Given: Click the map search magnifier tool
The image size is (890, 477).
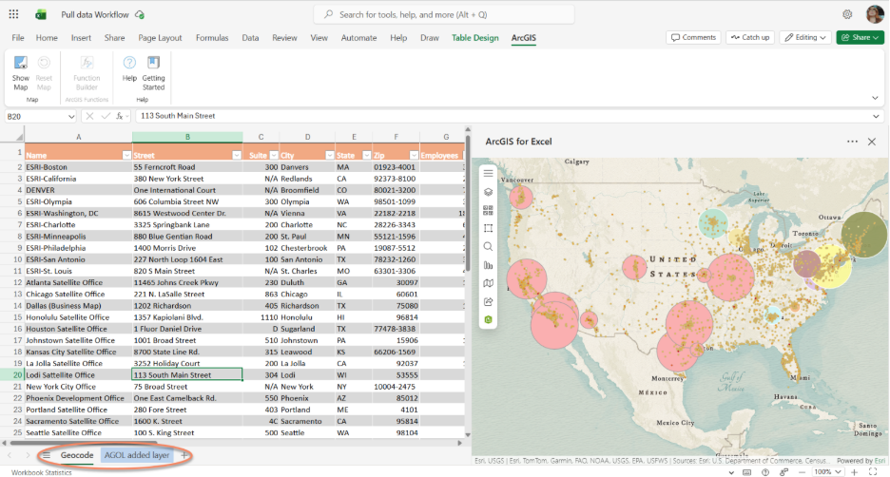Looking at the screenshot, I should [488, 247].
